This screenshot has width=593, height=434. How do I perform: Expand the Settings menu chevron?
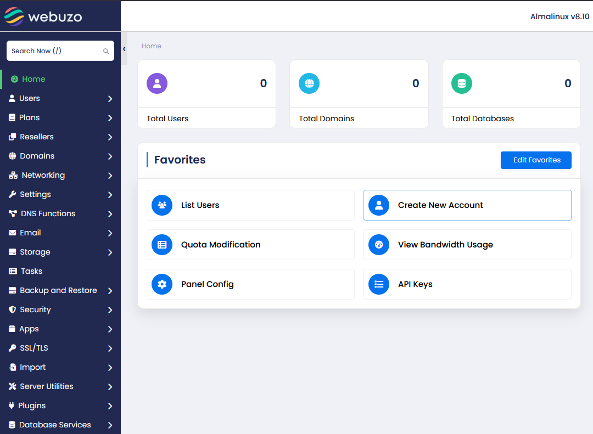110,195
